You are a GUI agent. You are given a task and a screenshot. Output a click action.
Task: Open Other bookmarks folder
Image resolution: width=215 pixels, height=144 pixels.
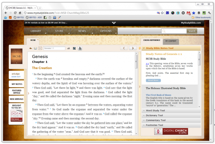point(201,17)
